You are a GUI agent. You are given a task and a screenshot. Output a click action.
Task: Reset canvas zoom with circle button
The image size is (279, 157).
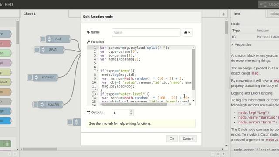(x=218, y=154)
